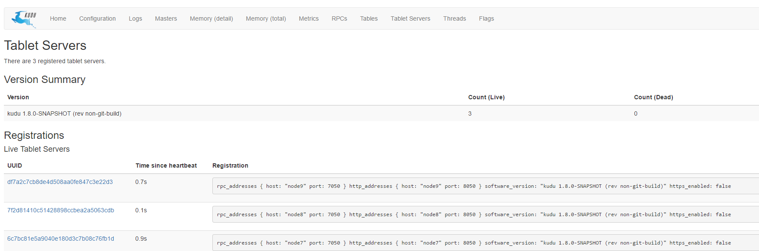This screenshot has height=251, width=759.
Task: Click the 0.9s heartbeat value
Action: (141, 239)
